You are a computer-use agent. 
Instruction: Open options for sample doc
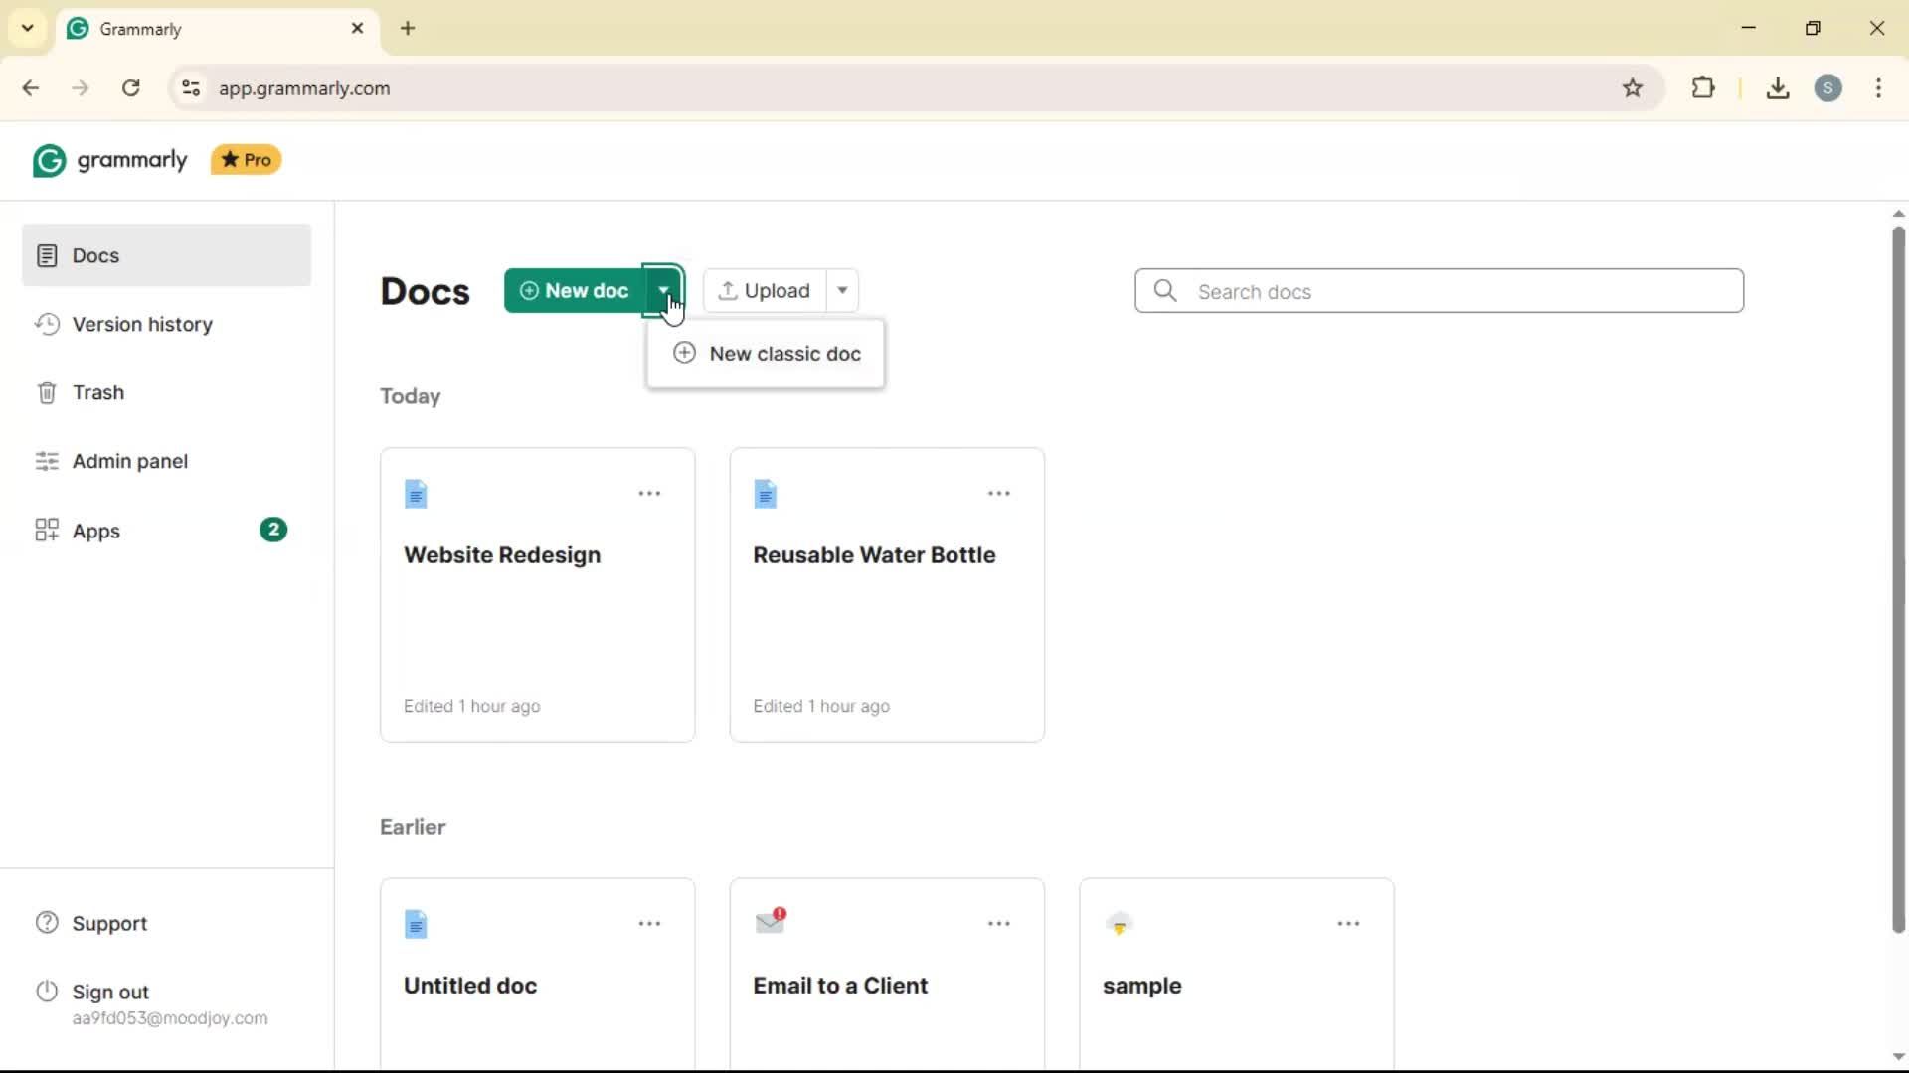point(1349,924)
